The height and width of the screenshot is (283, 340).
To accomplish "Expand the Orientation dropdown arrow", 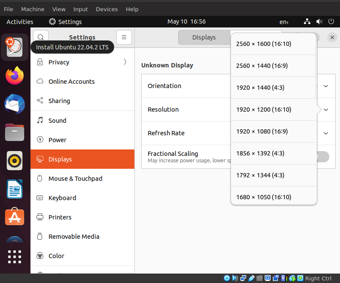I will click(326, 86).
